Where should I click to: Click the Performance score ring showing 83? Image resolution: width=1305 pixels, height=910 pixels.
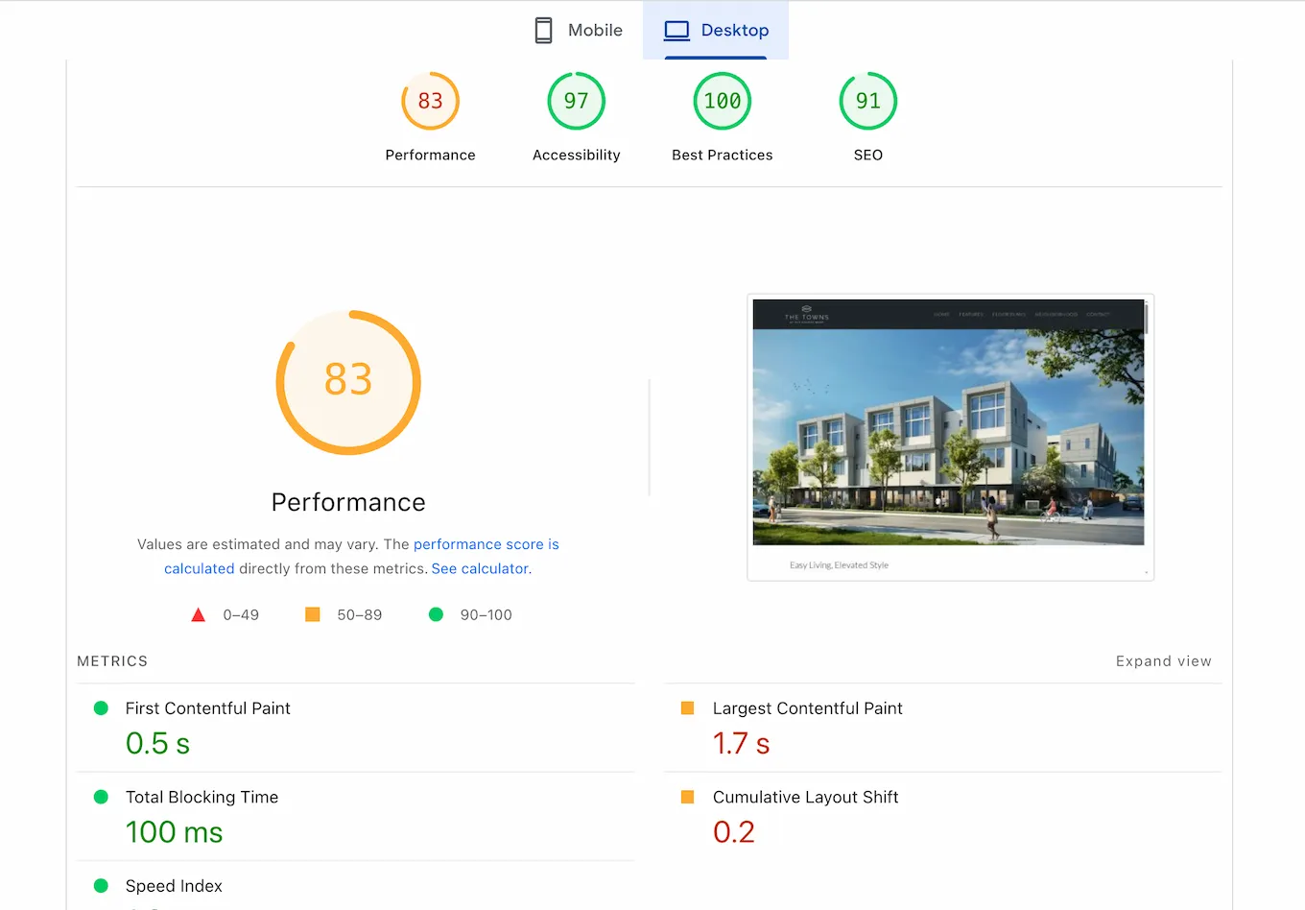[x=347, y=382]
